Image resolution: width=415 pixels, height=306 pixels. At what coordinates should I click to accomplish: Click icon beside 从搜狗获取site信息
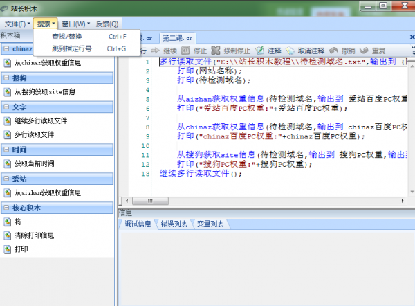click(7, 92)
